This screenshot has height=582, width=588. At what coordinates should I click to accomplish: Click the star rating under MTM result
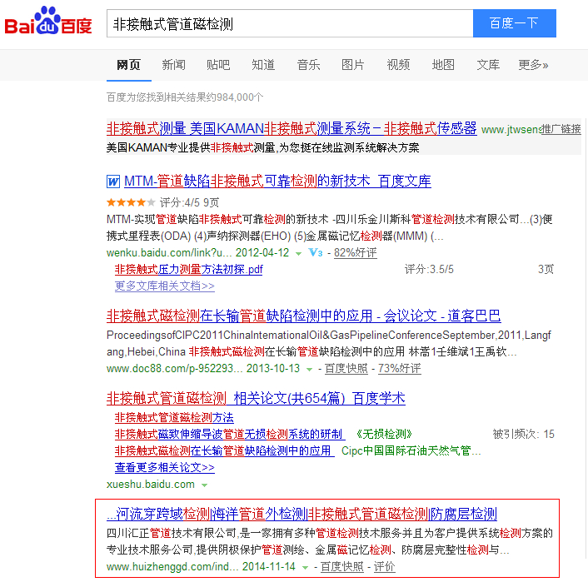pyautogui.click(x=130, y=202)
